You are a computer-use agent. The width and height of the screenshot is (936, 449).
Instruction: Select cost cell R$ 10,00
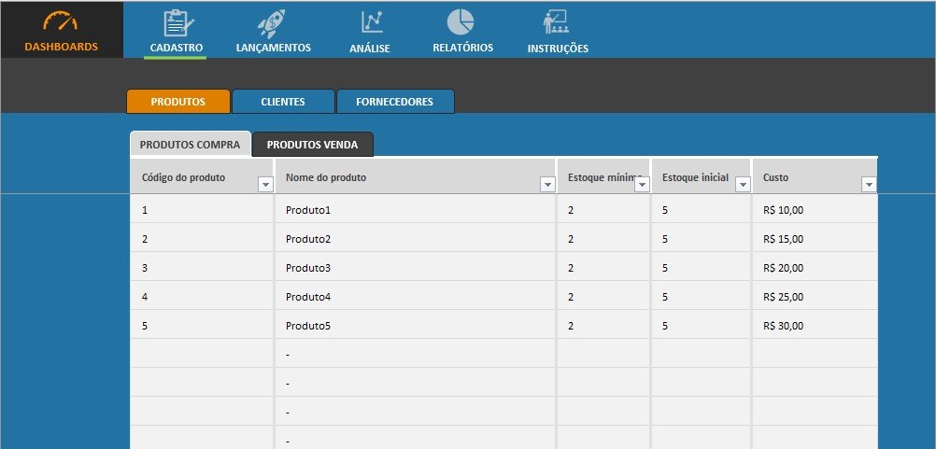tap(815, 210)
